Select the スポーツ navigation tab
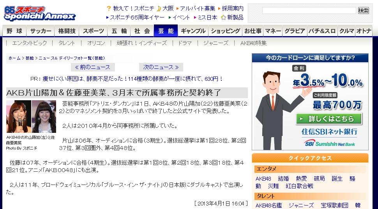This screenshot has height=209, width=378. (x=93, y=31)
